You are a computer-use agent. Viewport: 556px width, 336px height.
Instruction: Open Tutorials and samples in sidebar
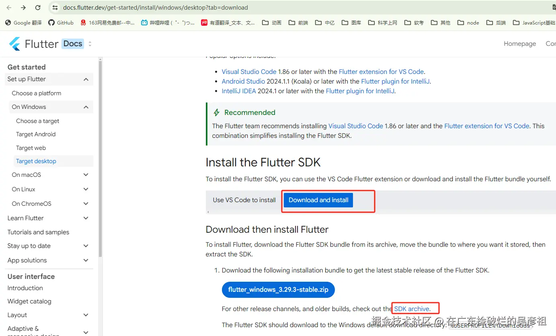(x=38, y=232)
